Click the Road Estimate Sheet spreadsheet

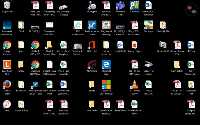coord(135,104)
